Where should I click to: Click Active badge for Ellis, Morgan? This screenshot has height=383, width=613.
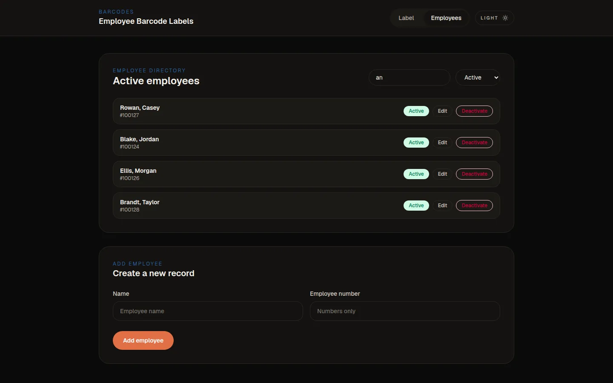click(x=416, y=174)
